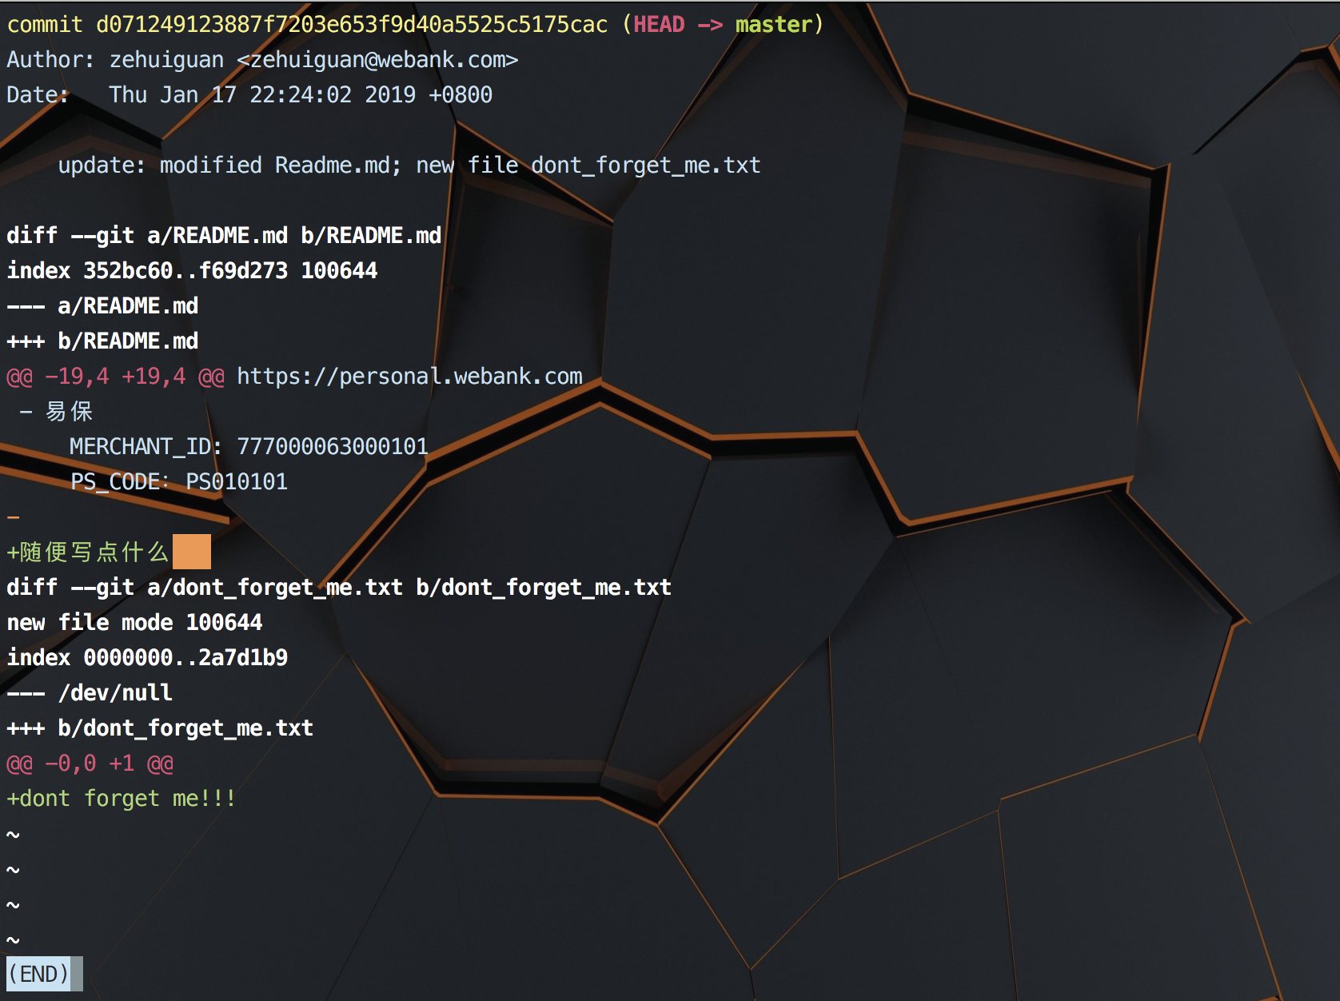Click the '易保' list line

tap(56, 412)
